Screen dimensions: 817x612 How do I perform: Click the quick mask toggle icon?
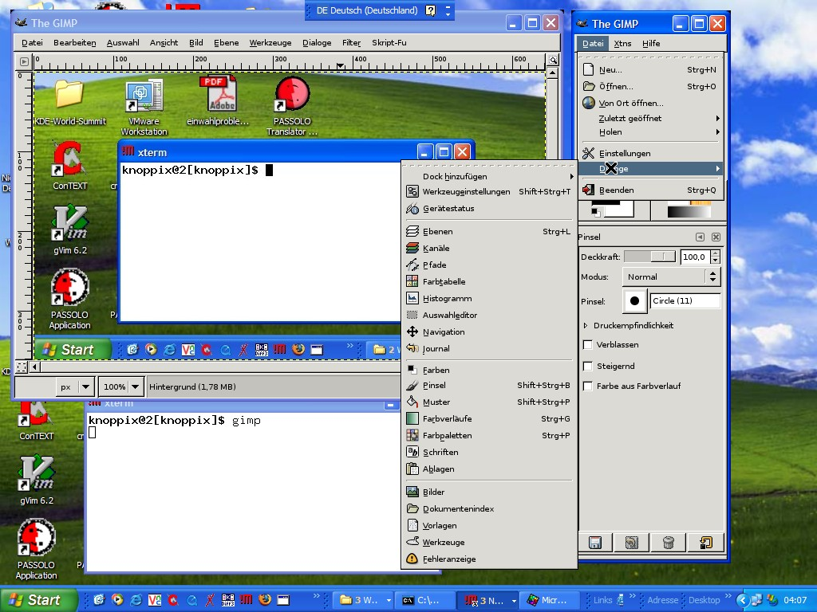[22, 367]
